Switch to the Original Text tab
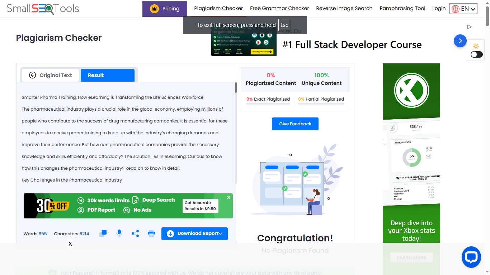490x275 pixels. [51, 75]
